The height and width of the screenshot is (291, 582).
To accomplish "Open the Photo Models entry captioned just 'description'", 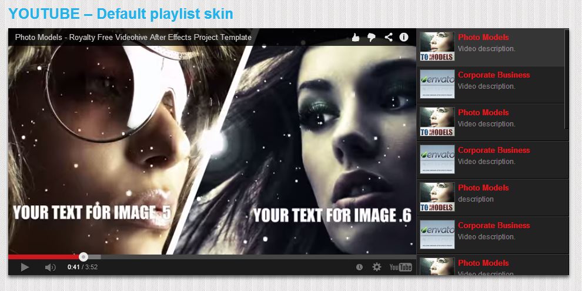I will tap(493, 197).
